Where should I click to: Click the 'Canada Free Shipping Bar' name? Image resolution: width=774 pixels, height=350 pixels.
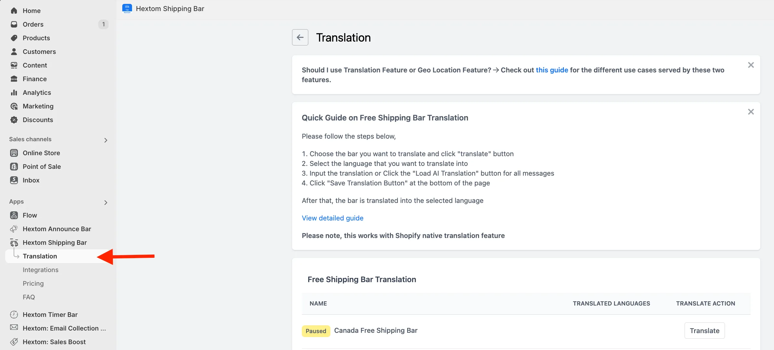coord(376,331)
